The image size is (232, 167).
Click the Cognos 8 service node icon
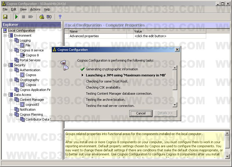pos(17,50)
